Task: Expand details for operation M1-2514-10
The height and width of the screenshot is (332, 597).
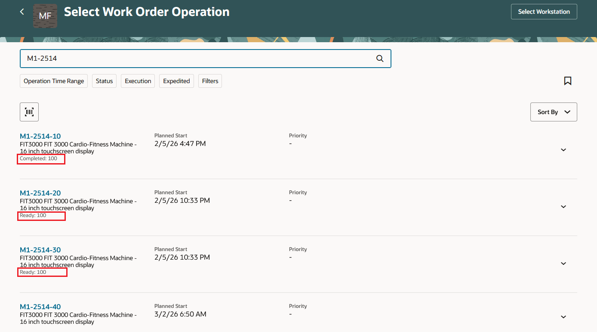Action: (563, 149)
